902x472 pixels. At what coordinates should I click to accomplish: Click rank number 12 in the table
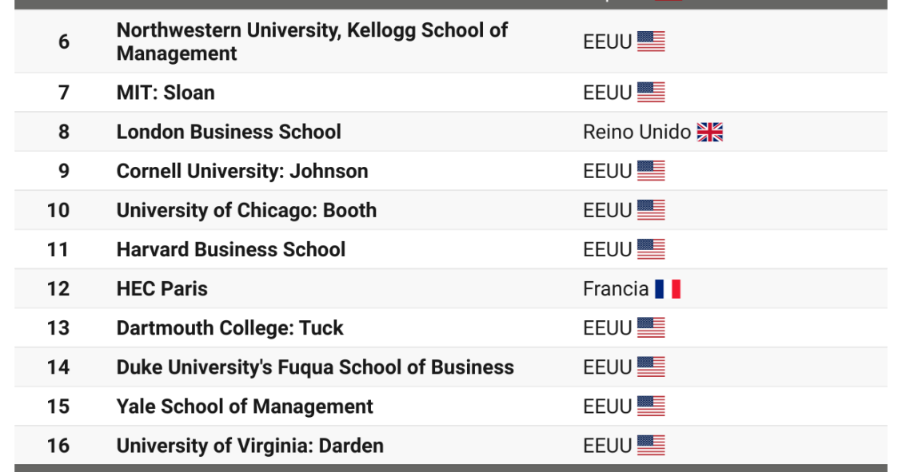coord(58,289)
